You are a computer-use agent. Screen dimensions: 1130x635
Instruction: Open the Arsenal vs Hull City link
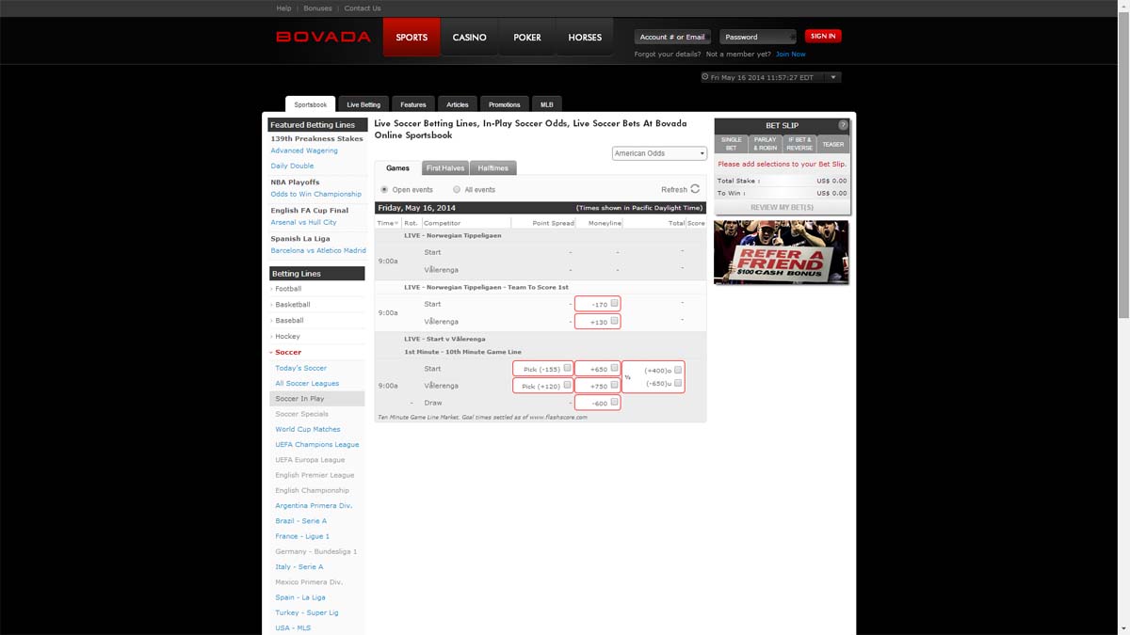point(303,222)
